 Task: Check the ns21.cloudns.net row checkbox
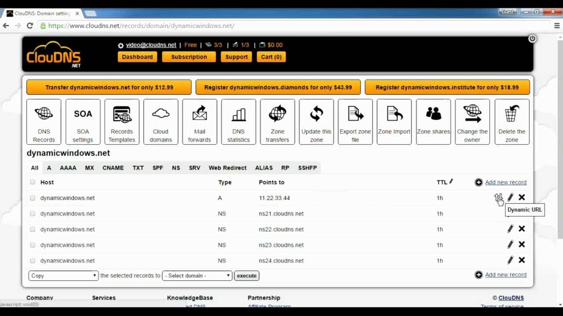point(33,214)
